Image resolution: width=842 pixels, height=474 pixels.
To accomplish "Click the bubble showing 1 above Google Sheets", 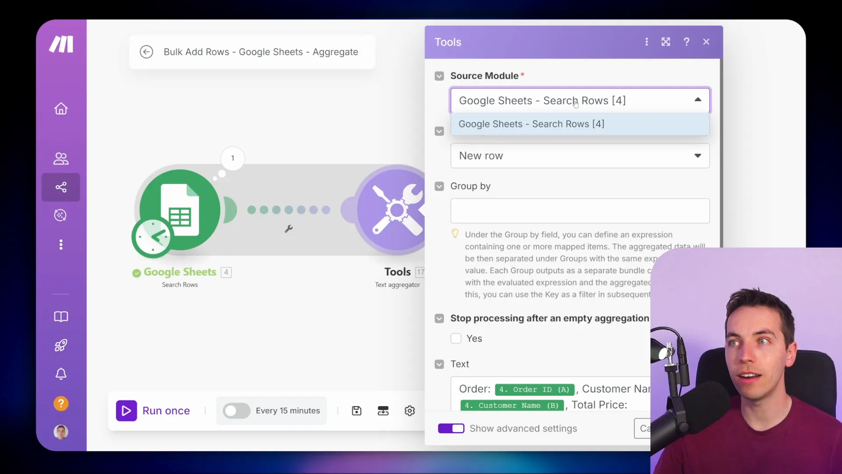I will 232,158.
